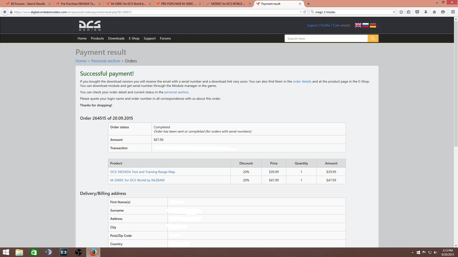Click the site Search here input field
This screenshot has height=257, width=458.
(326, 38)
